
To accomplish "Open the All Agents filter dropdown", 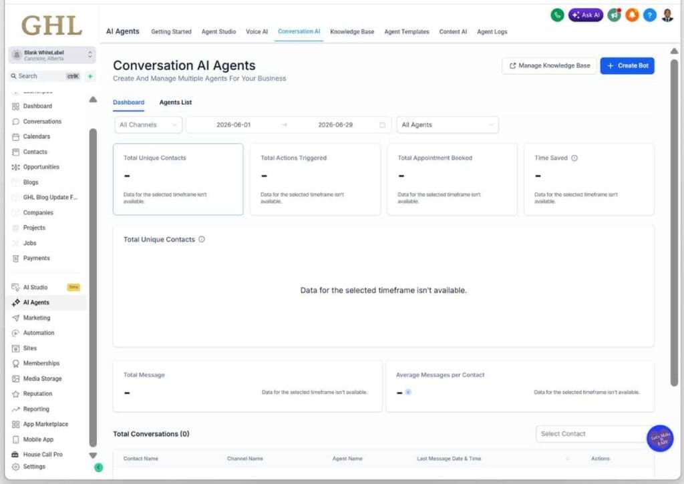I will pyautogui.click(x=447, y=125).
